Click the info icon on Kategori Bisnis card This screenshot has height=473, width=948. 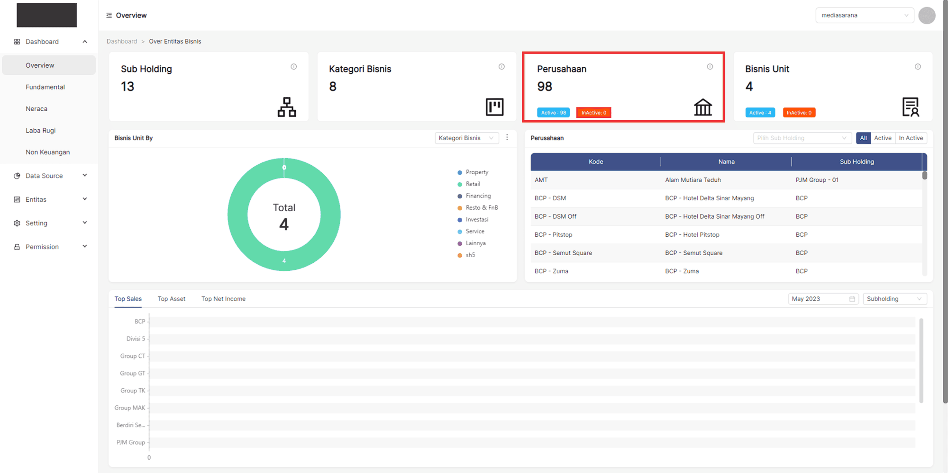(x=501, y=67)
